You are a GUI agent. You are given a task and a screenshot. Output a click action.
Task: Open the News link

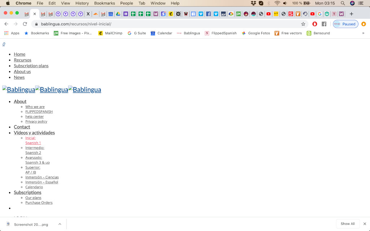pos(19,77)
